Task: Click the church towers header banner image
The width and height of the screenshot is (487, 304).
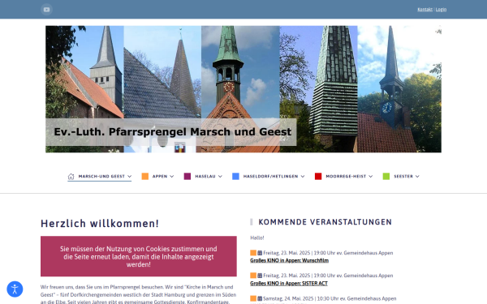Action: [x=243, y=89]
